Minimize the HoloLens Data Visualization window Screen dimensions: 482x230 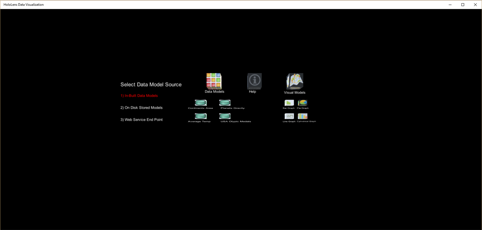[450, 4]
